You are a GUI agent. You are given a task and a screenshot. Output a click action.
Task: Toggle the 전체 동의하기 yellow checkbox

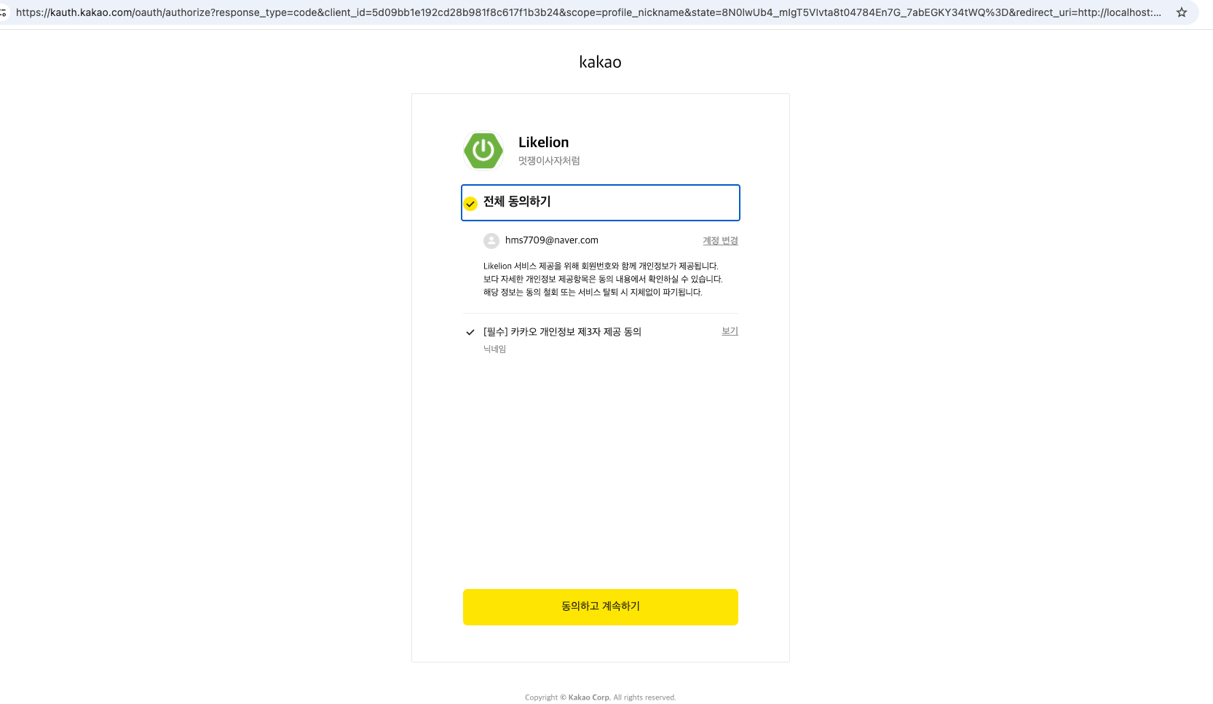(x=470, y=204)
